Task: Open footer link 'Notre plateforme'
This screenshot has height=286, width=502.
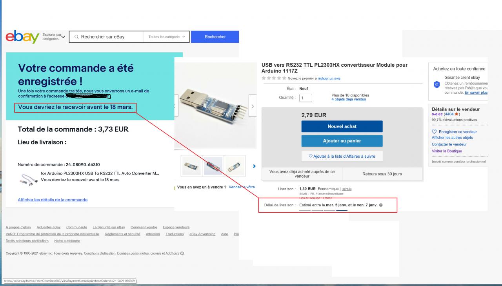Action: coord(67,241)
